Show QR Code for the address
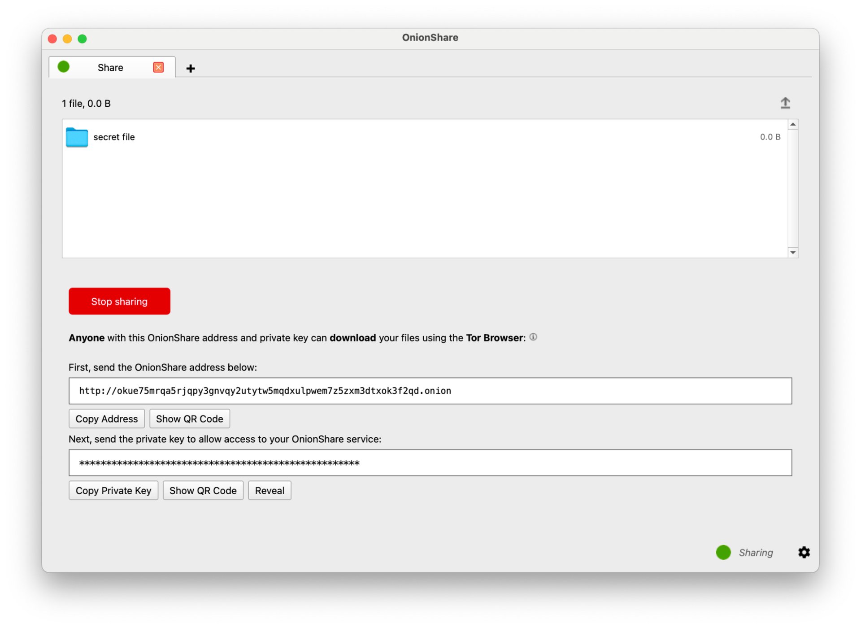This screenshot has height=628, width=861. click(189, 419)
